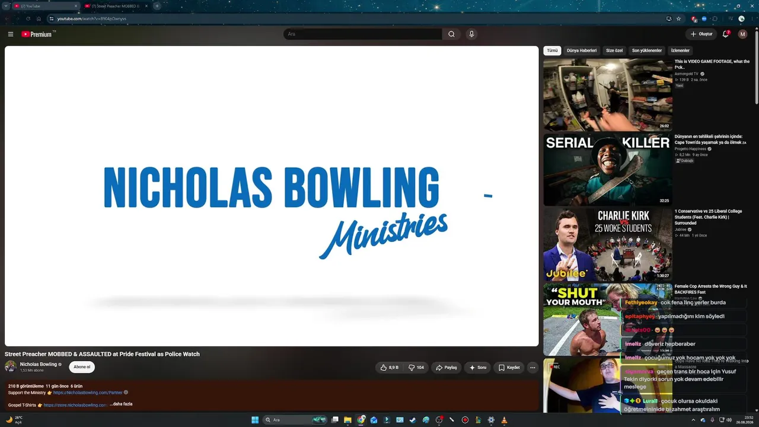Image resolution: width=759 pixels, height=427 pixels.
Task: Expand description with ...daha fazla
Action: (x=121, y=404)
